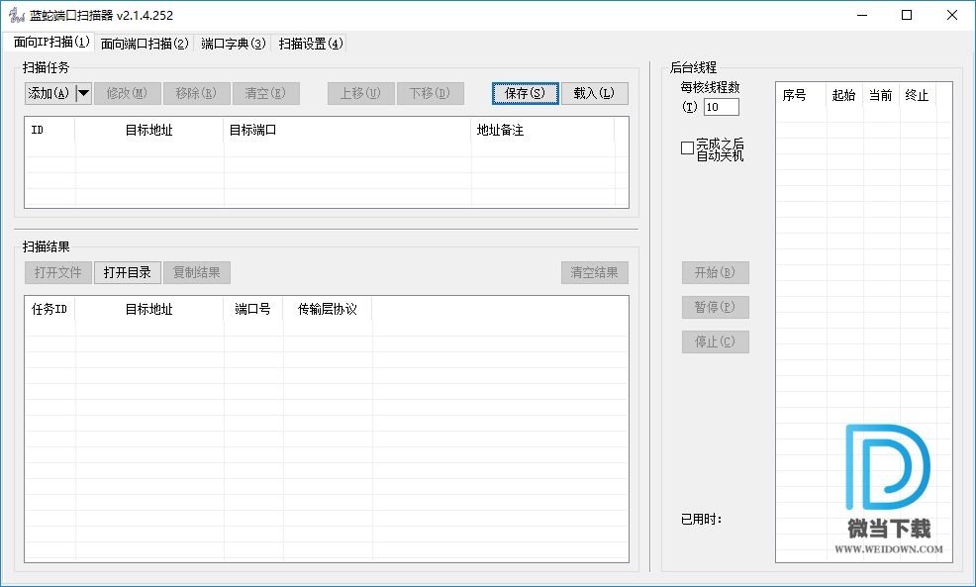Select the 面向IP扫描(1) tab
Viewport: 976px width, 587px height.
pos(51,43)
